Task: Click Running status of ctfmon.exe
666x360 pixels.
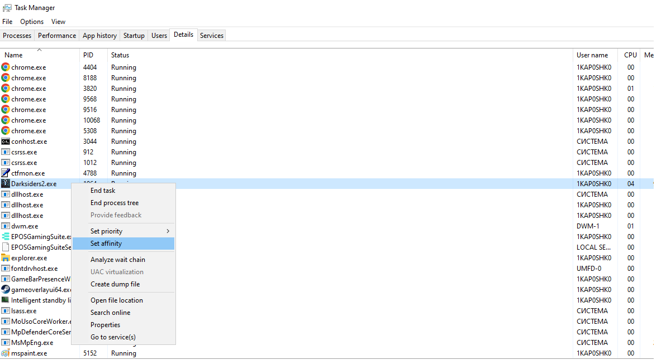Action: tap(123, 173)
